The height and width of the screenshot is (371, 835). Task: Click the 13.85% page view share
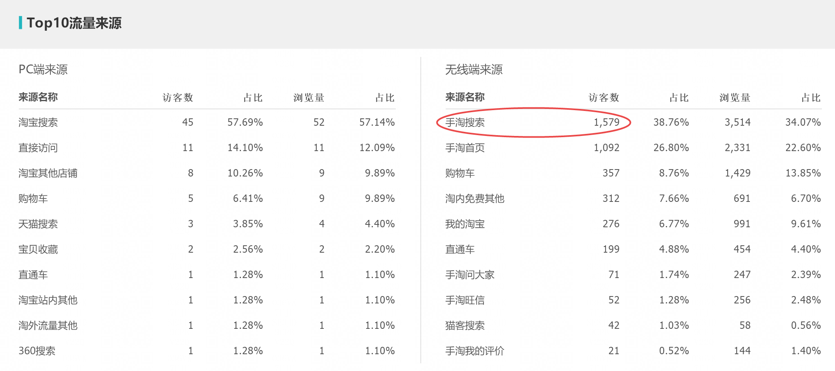[x=803, y=173]
